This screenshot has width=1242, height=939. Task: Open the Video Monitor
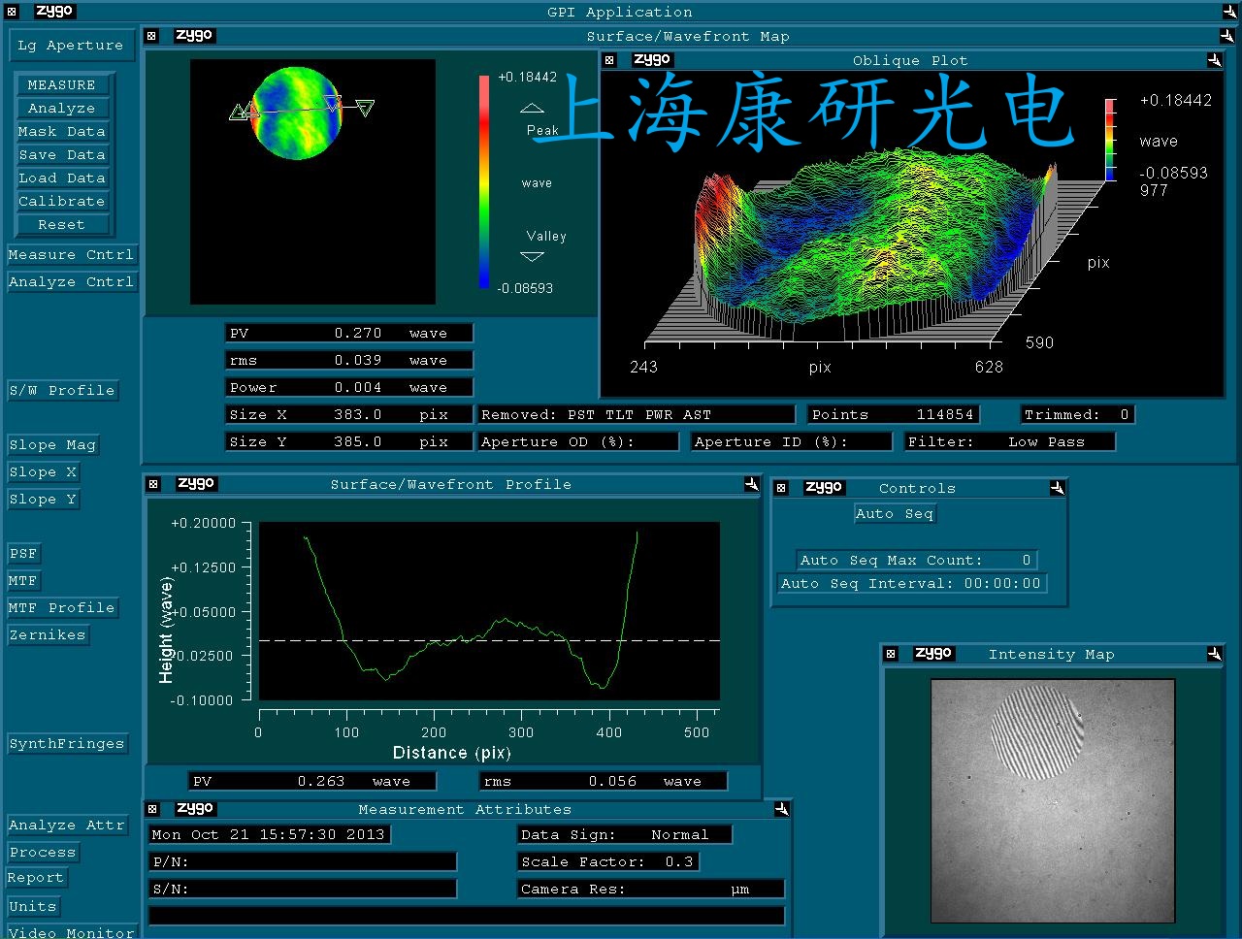[71, 931]
